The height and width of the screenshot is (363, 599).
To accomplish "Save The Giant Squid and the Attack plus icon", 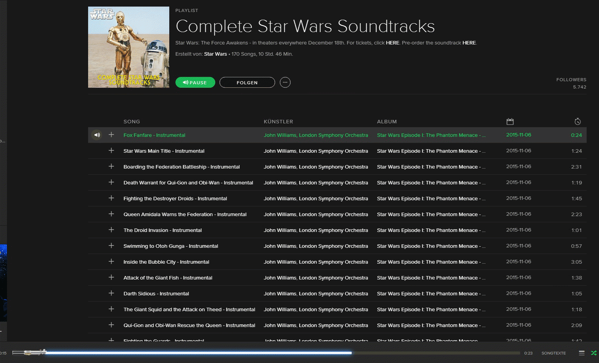I will tap(111, 309).
